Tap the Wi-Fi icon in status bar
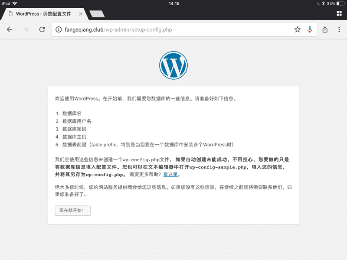Screen dimensions: 347x260 pos(15,3)
